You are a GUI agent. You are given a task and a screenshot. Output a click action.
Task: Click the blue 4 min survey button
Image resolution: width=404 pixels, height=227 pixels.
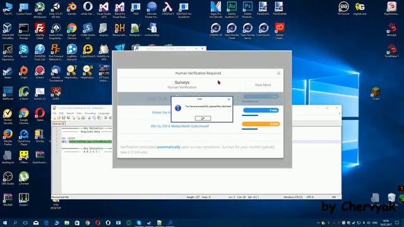click(261, 110)
